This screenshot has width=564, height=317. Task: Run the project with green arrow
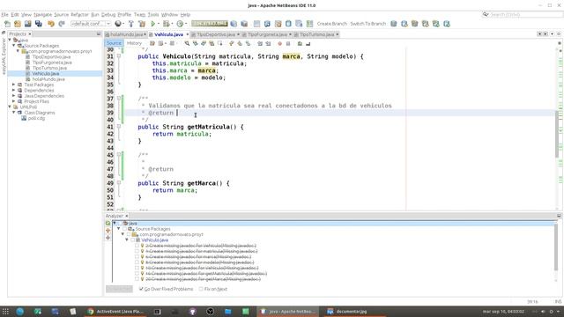152,24
